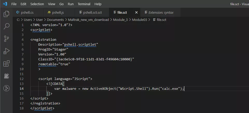Click the script language="JScript" tag
The width and height of the screenshot is (249, 113).
click(x=65, y=79)
